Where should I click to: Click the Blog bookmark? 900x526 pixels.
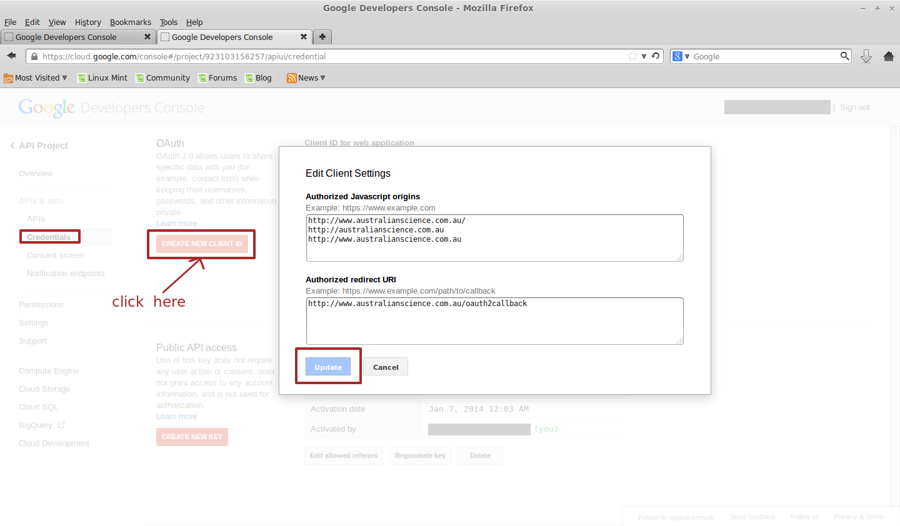[259, 78]
